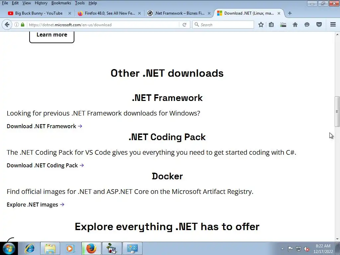Open Windows Explorer folder taskbar icon

[x=50, y=248]
